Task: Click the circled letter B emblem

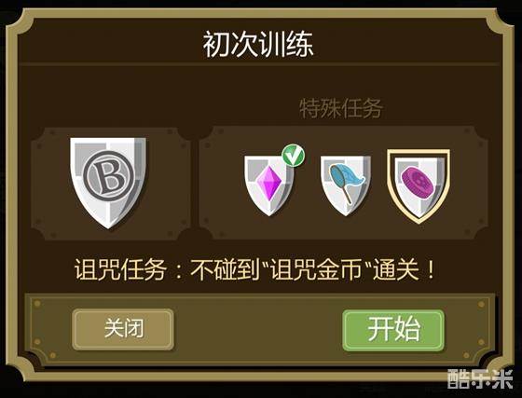Action: pos(108,175)
